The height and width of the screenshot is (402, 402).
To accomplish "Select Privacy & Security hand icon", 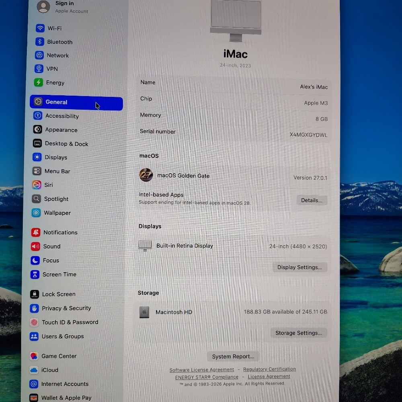I will (x=34, y=308).
